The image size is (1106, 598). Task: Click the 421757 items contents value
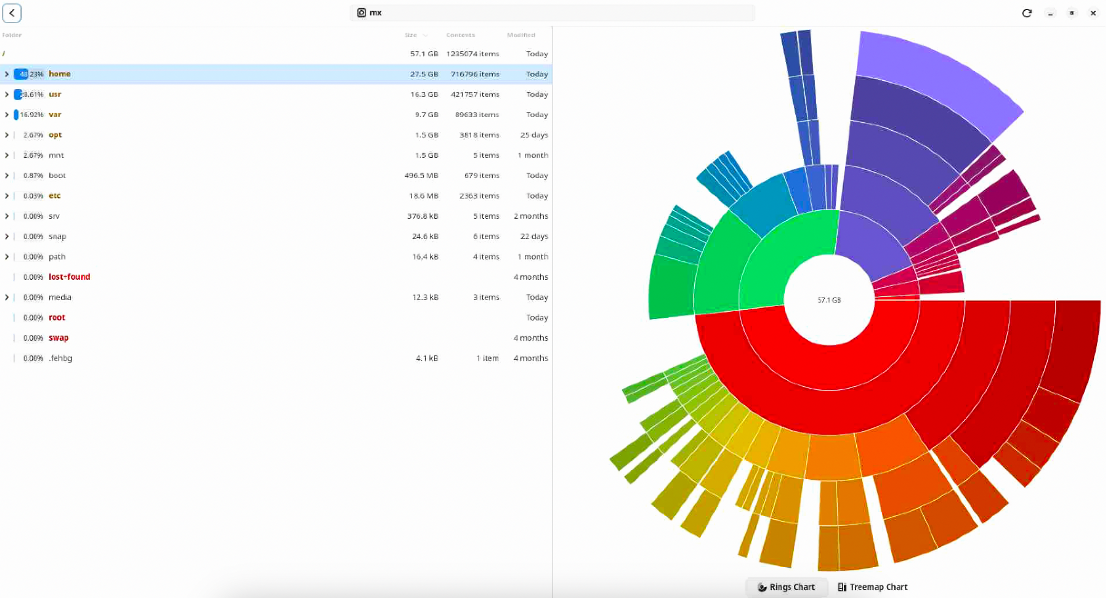(475, 95)
